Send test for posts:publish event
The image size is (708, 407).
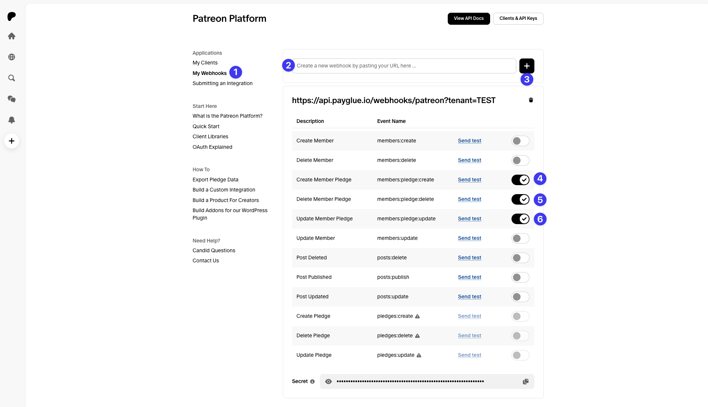click(x=469, y=277)
